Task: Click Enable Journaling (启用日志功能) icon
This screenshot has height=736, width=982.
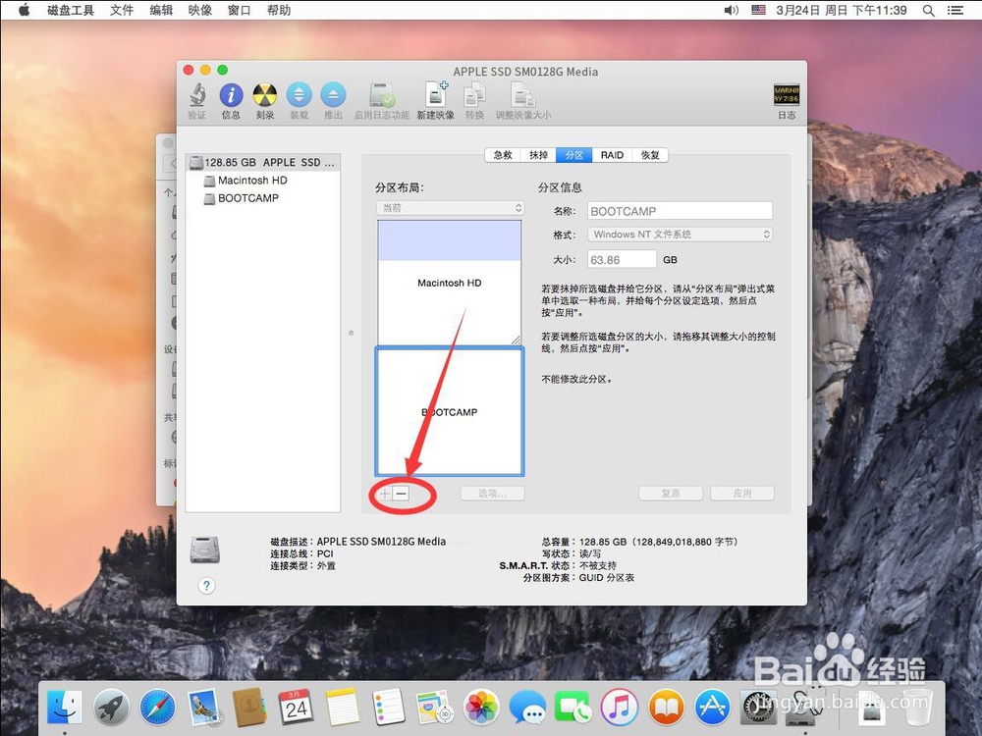Action: pos(381,96)
